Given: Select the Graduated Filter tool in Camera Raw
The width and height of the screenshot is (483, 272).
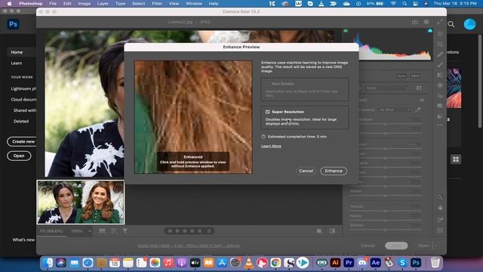Looking at the screenshot, I should (x=440, y=75).
